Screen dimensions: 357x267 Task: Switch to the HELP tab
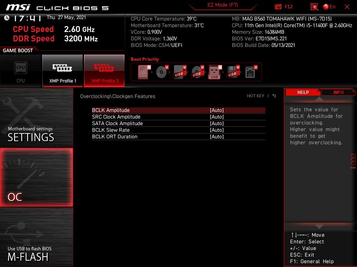coord(303,92)
